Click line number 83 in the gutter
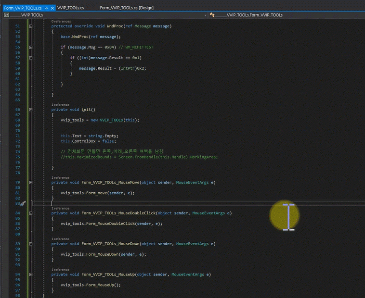Image resolution: width=365 pixels, height=298 pixels. (17, 203)
